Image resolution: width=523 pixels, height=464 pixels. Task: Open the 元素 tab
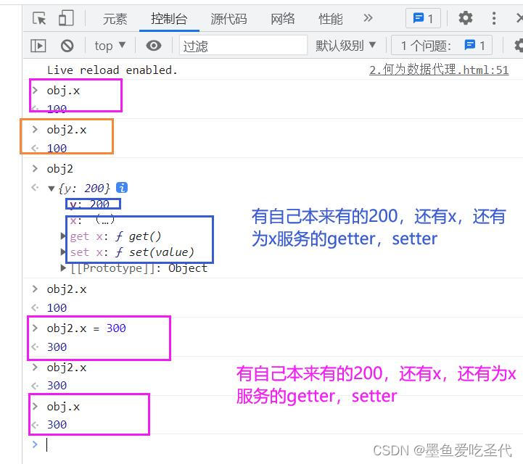(115, 19)
